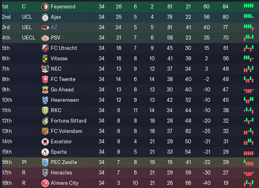Open the FC Utrecht team link
The image size is (259, 188).
coord(64,48)
